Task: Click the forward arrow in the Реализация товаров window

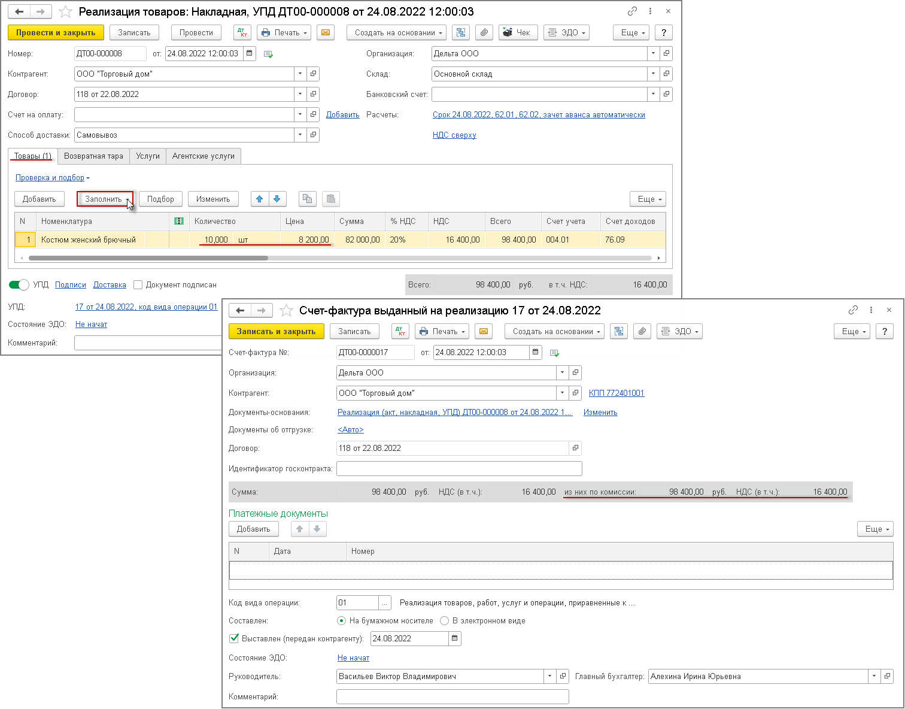Action: coord(41,11)
